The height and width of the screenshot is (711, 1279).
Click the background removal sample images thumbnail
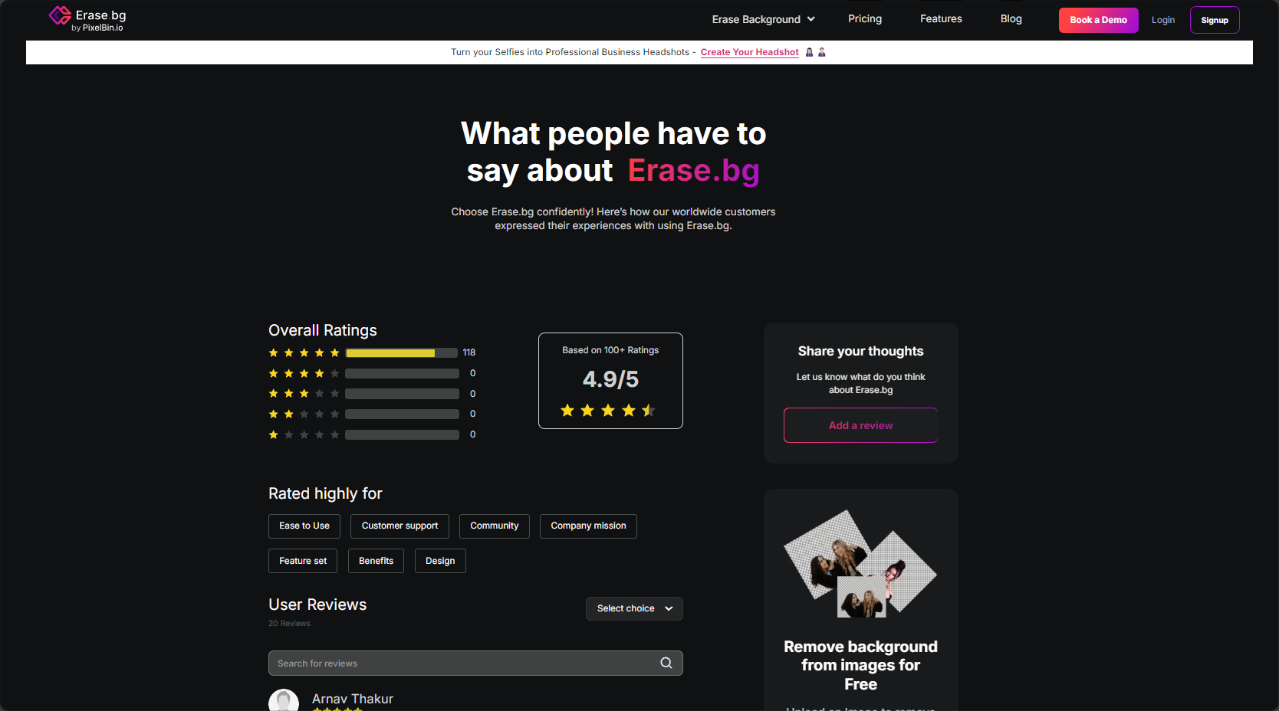[860, 564]
